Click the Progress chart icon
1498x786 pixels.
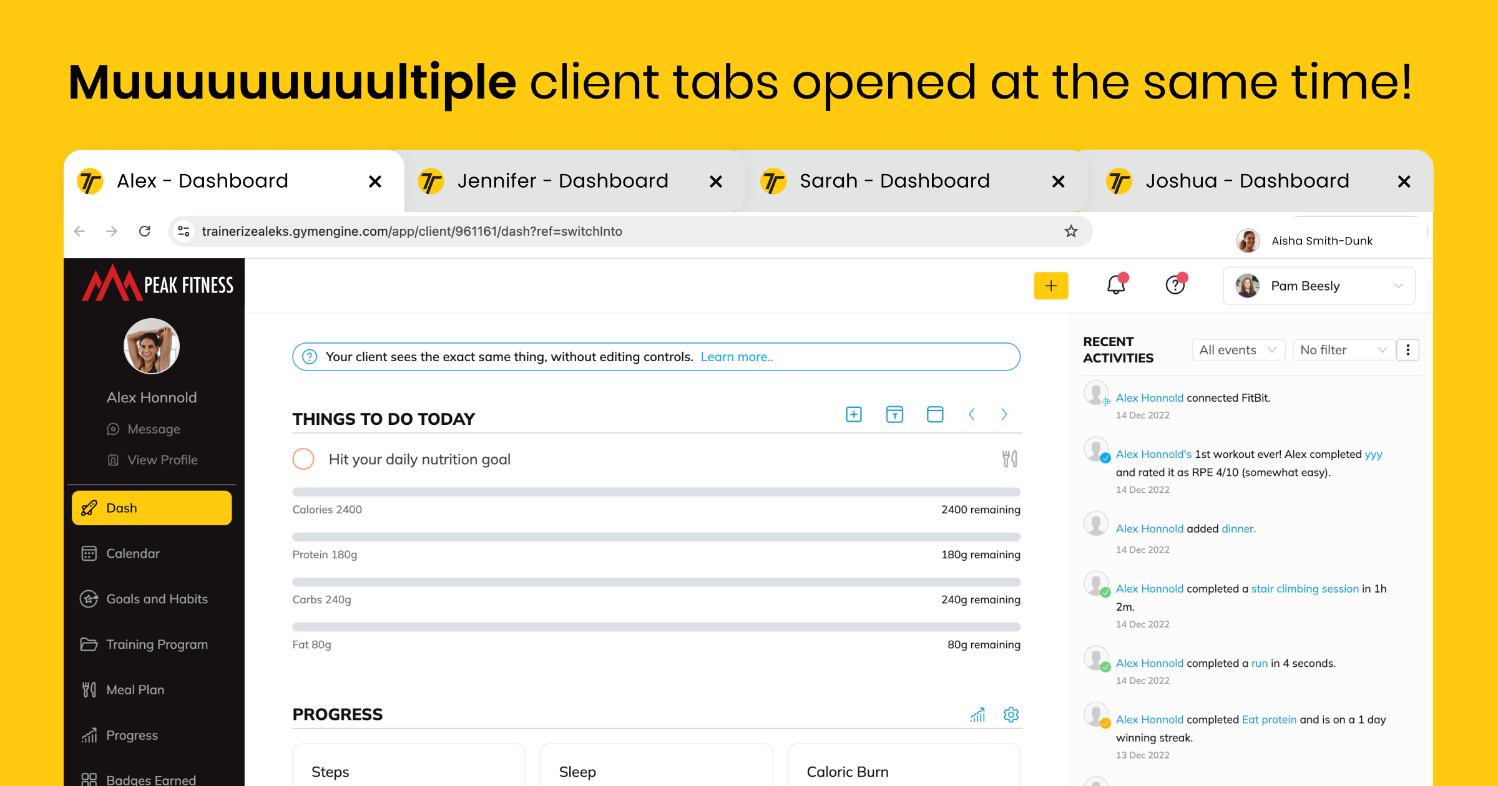coord(977,714)
